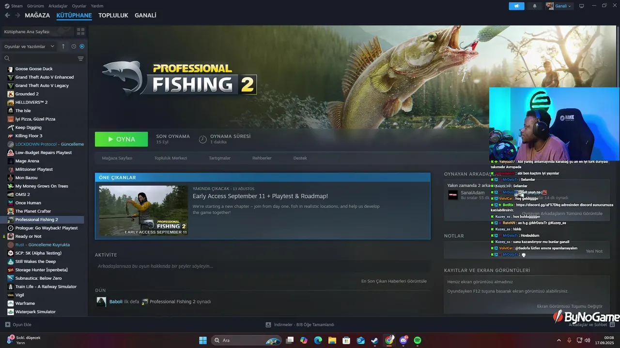Viewport: 620px width, 348px height.
Task: Click the Mage Arena game icon
Action: point(11,161)
